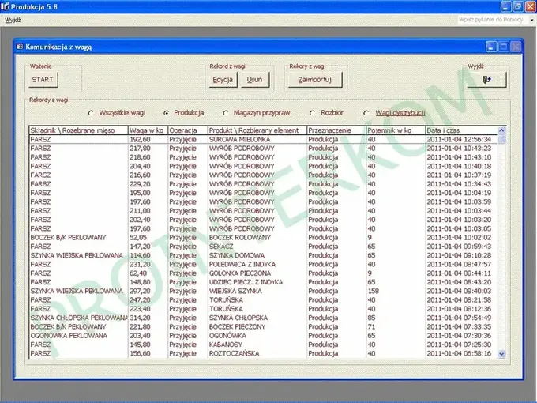Open the Wyjdź menu

pos(13,20)
